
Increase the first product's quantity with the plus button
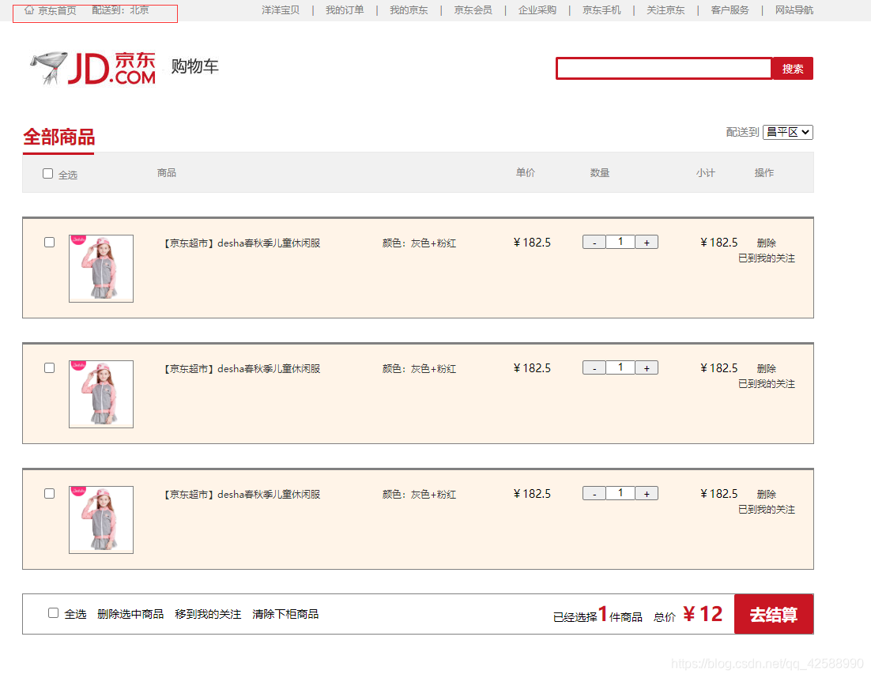(647, 242)
